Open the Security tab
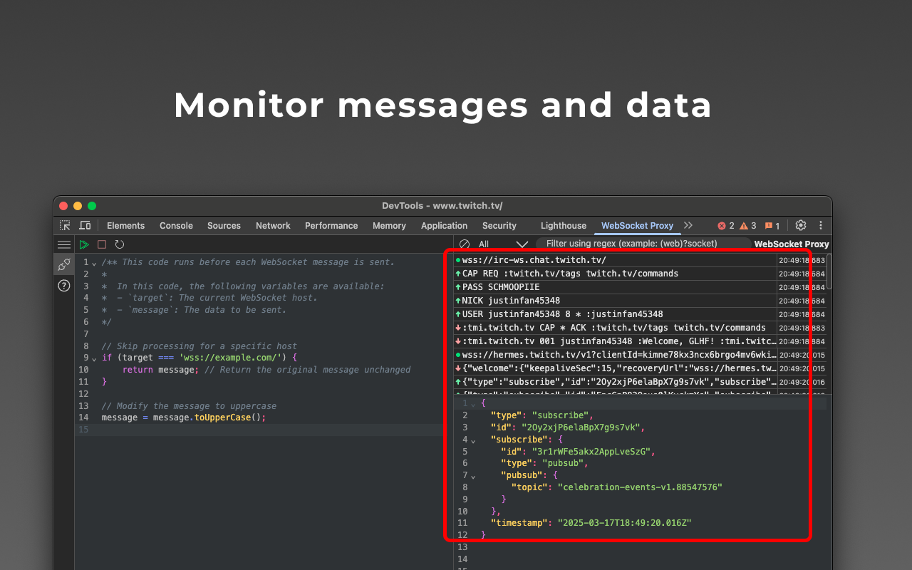The image size is (912, 570). pos(499,226)
